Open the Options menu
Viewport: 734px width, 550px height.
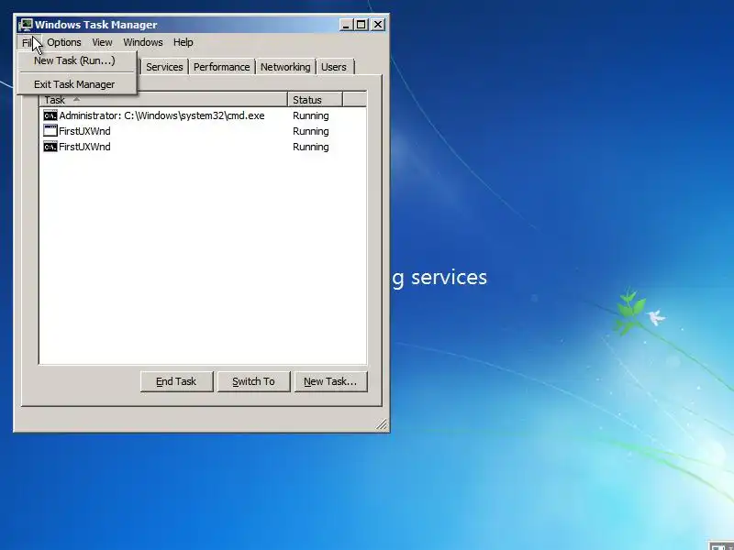pyautogui.click(x=64, y=42)
